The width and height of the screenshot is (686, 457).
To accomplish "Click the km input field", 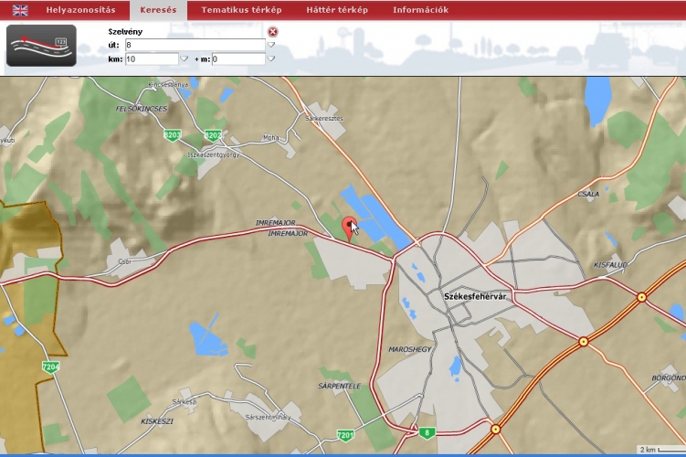I will [151, 58].
